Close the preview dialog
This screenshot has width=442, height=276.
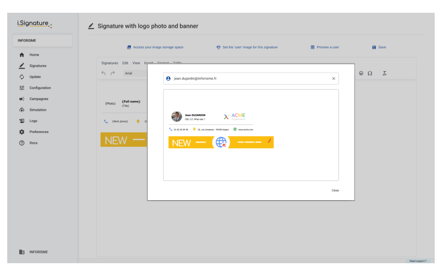pyautogui.click(x=335, y=191)
